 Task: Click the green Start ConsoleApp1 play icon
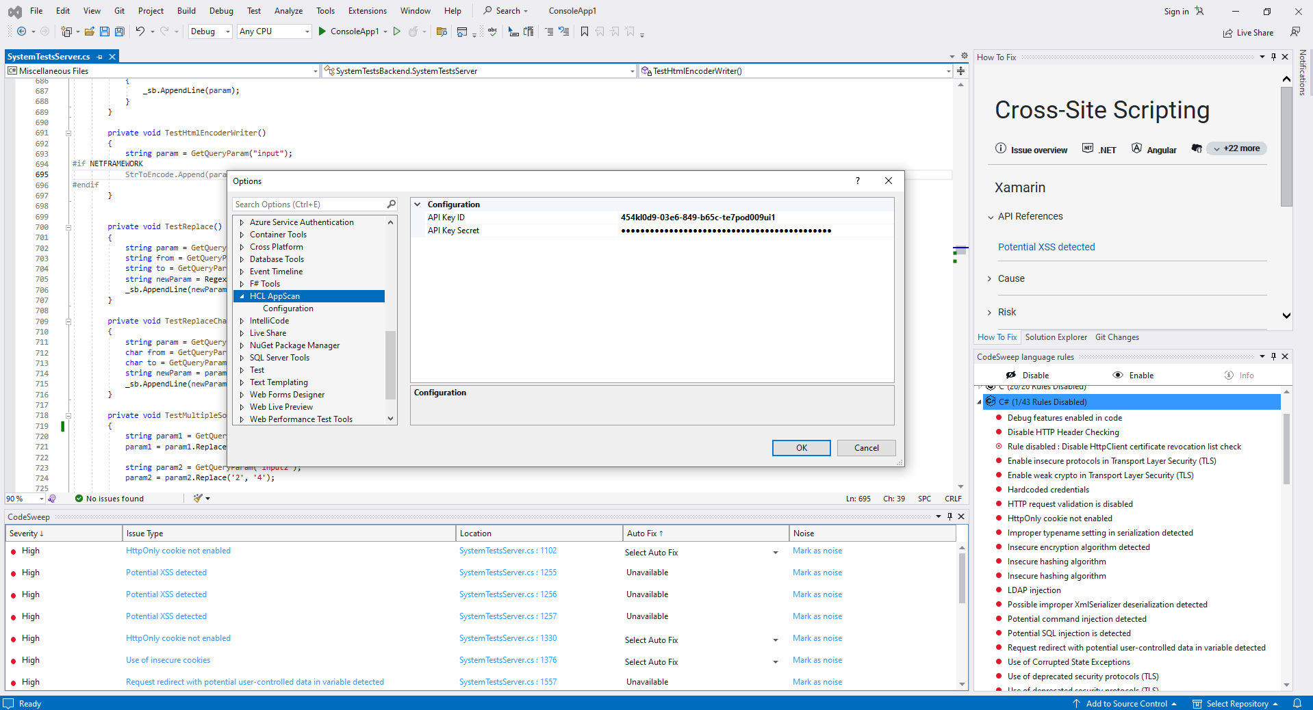(322, 31)
